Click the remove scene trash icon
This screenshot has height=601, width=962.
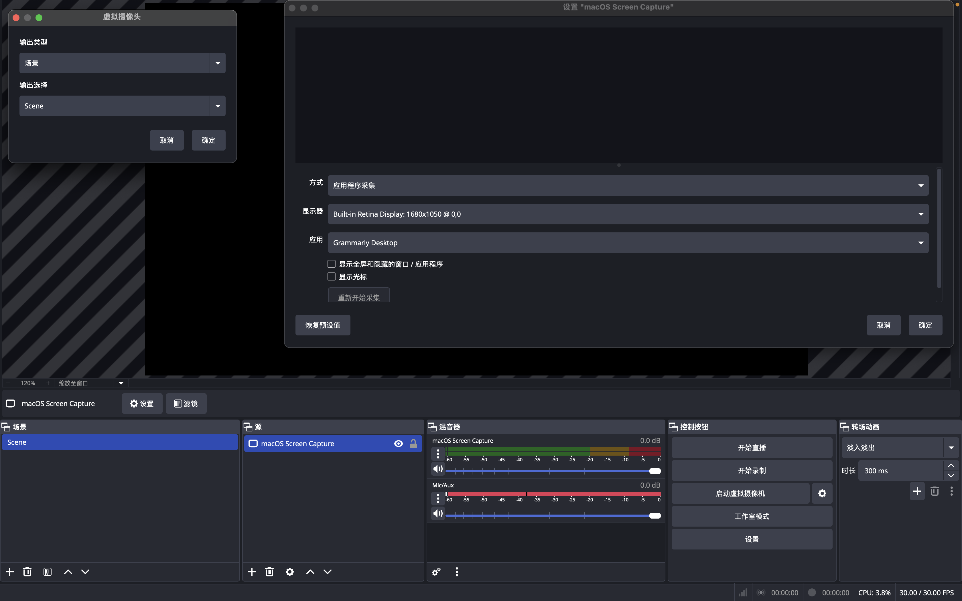pyautogui.click(x=27, y=572)
